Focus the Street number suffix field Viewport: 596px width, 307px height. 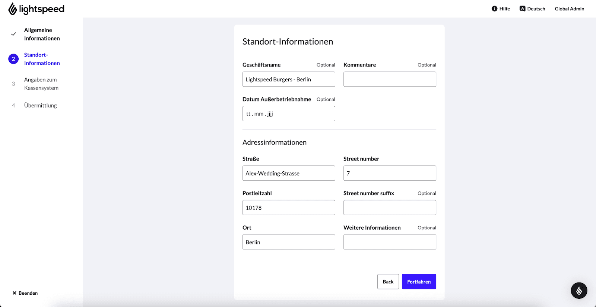(x=390, y=208)
